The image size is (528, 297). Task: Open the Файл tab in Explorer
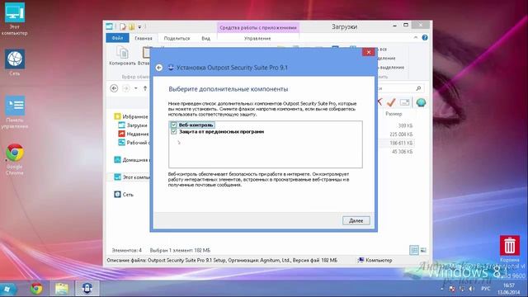pos(117,38)
